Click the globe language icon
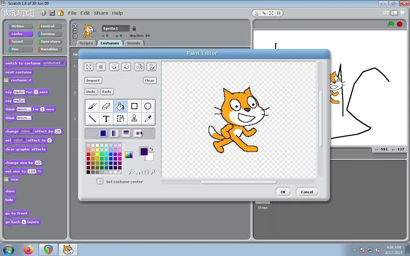 pos(43,13)
